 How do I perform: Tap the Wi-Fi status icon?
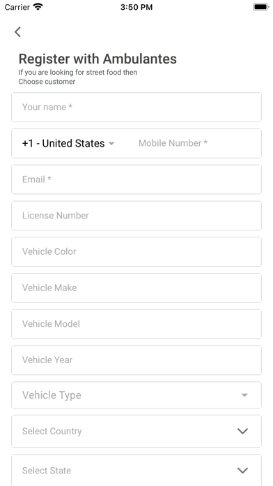(38, 7)
